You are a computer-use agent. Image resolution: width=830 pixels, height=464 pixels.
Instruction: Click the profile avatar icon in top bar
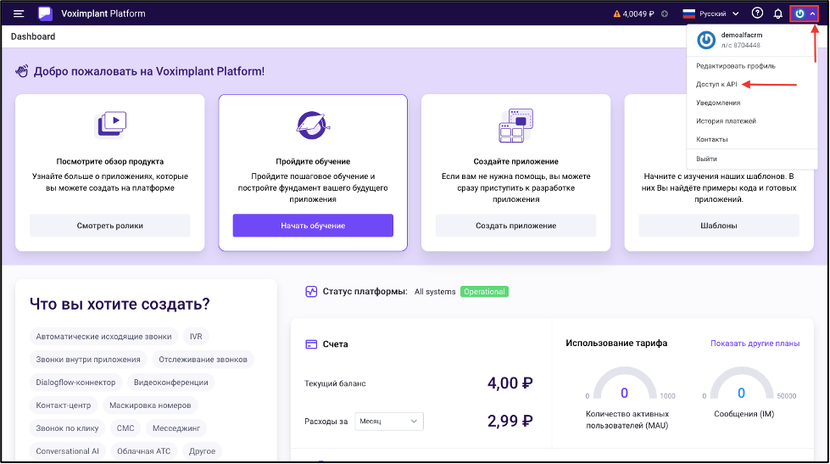[799, 14]
